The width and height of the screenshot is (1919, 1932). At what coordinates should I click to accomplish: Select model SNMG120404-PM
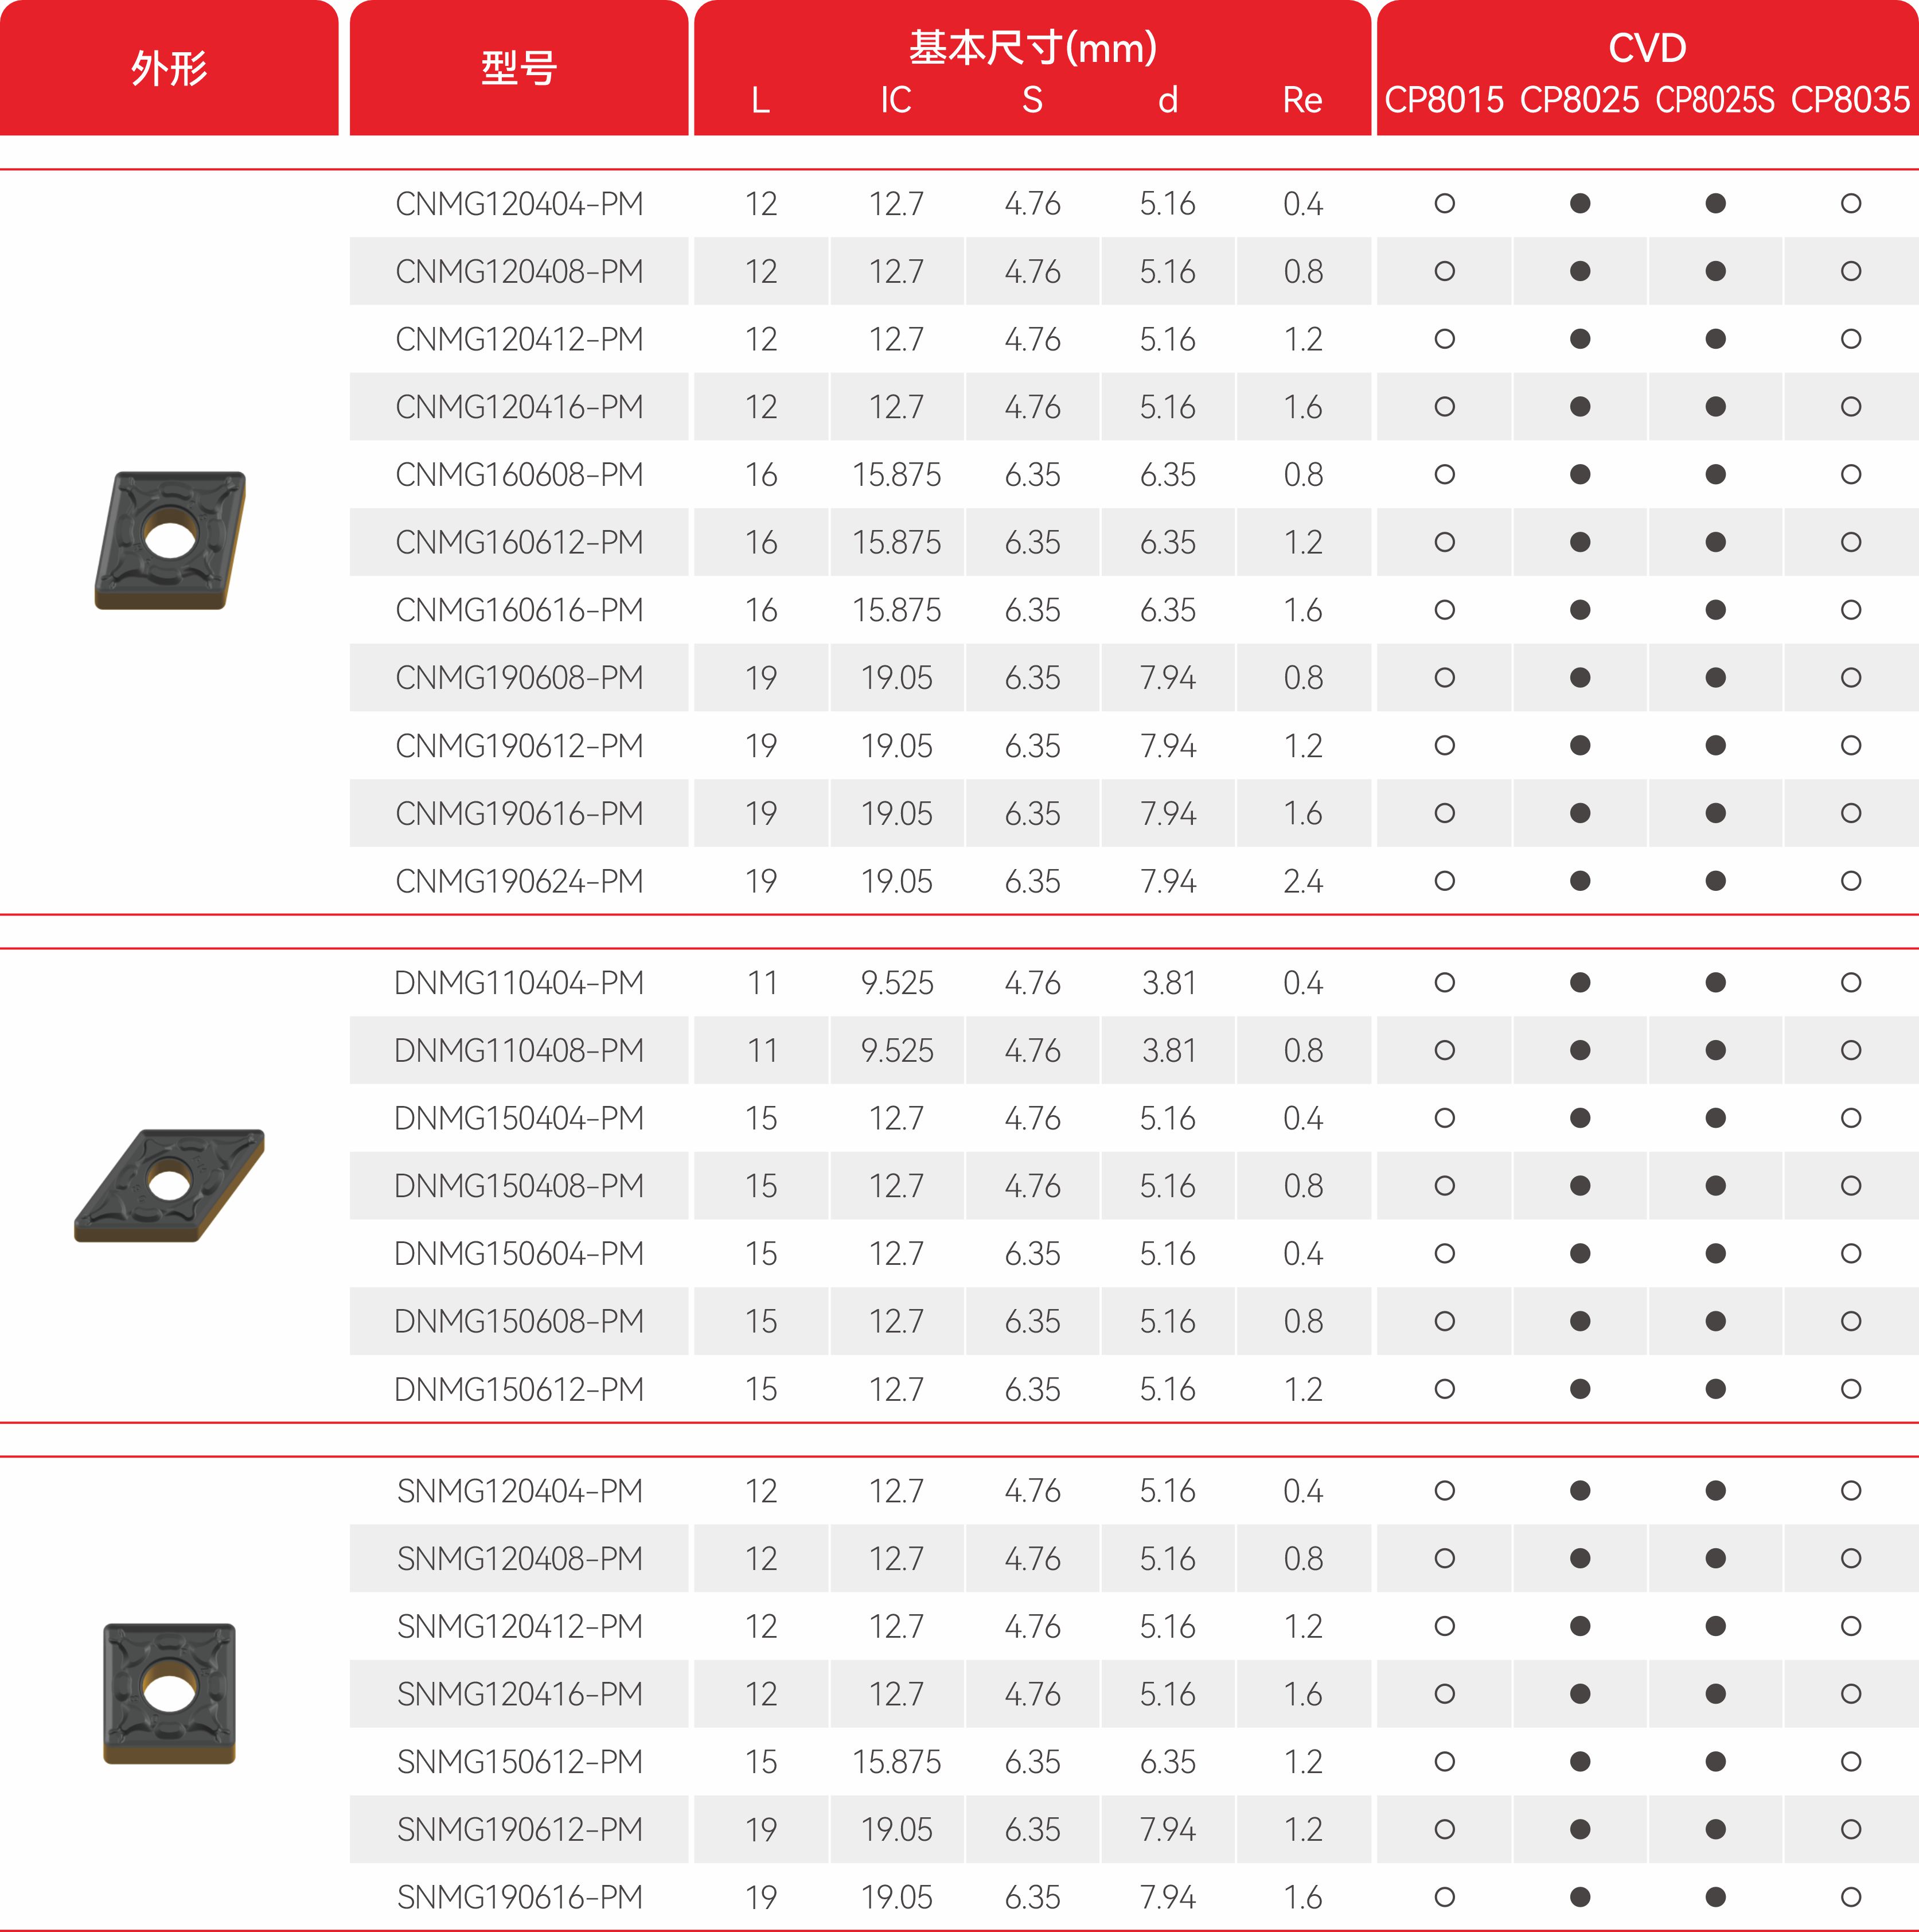pyautogui.click(x=519, y=1490)
